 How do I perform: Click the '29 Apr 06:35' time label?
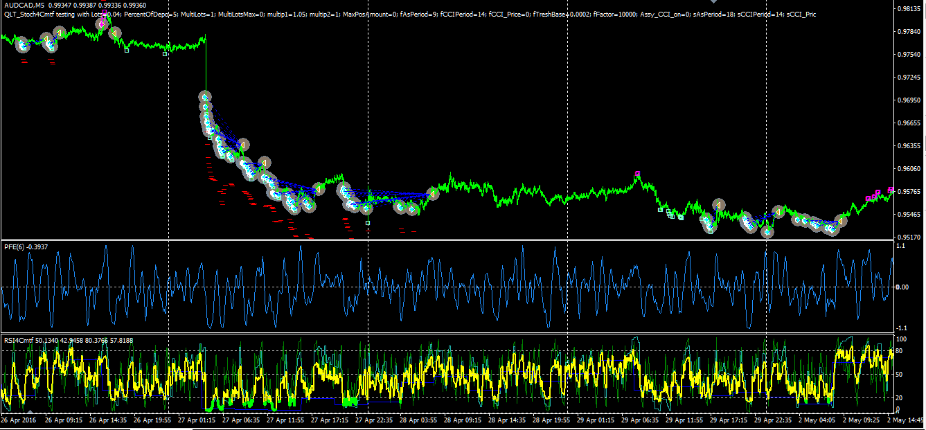pyautogui.click(x=640, y=420)
